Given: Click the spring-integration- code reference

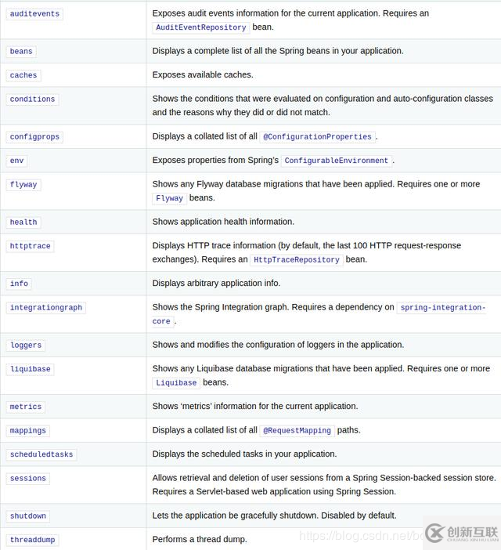Looking at the screenshot, I should 442,308.
